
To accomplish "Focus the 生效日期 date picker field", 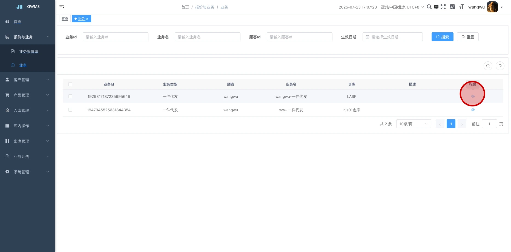I will 392,37.
